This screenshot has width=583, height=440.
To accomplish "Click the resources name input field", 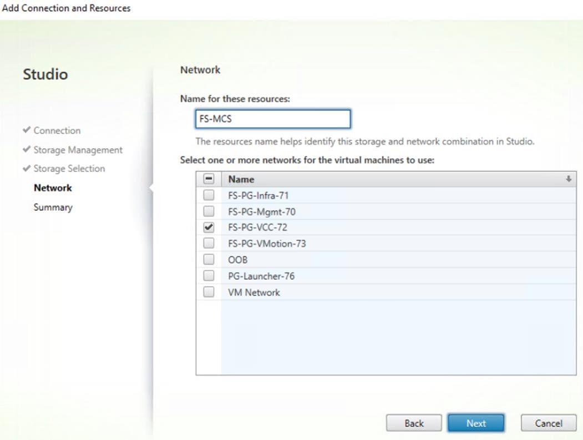I will pos(273,119).
